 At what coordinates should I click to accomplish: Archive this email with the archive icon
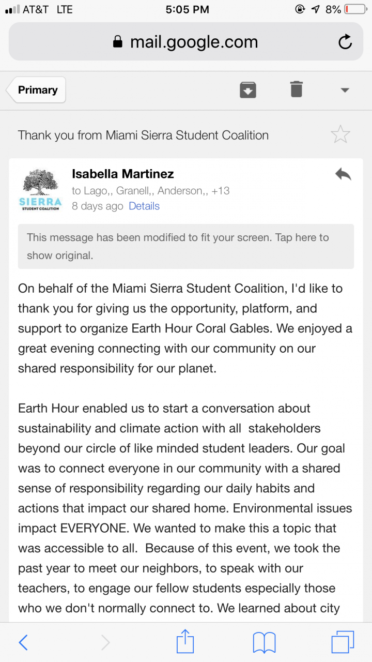[x=248, y=90]
